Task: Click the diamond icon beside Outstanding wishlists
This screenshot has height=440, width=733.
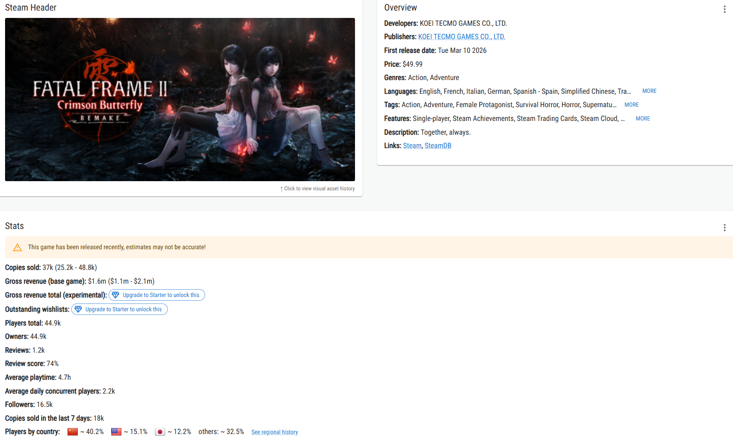Action: tap(78, 309)
